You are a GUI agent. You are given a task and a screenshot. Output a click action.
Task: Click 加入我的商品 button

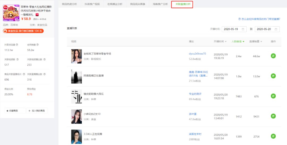point(37,111)
